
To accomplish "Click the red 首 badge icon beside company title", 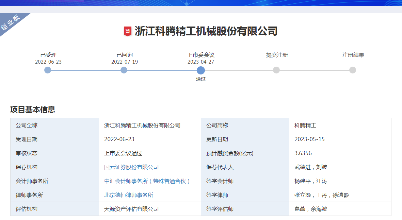I will 127,31.
